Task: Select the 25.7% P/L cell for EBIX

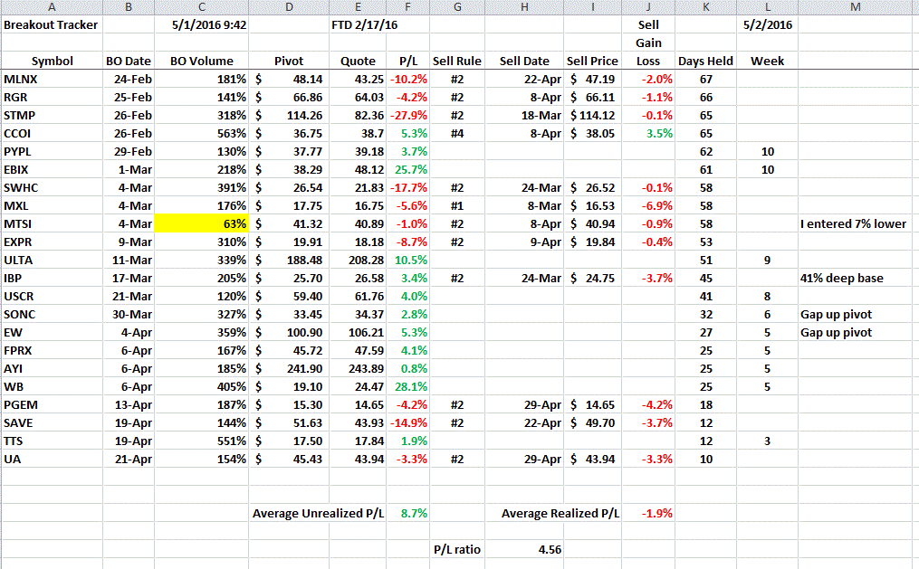Action: pos(408,170)
